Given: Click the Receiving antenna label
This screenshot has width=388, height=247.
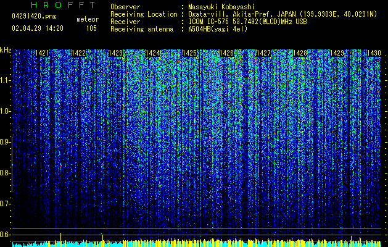Looking at the screenshot, I should click(x=142, y=29).
